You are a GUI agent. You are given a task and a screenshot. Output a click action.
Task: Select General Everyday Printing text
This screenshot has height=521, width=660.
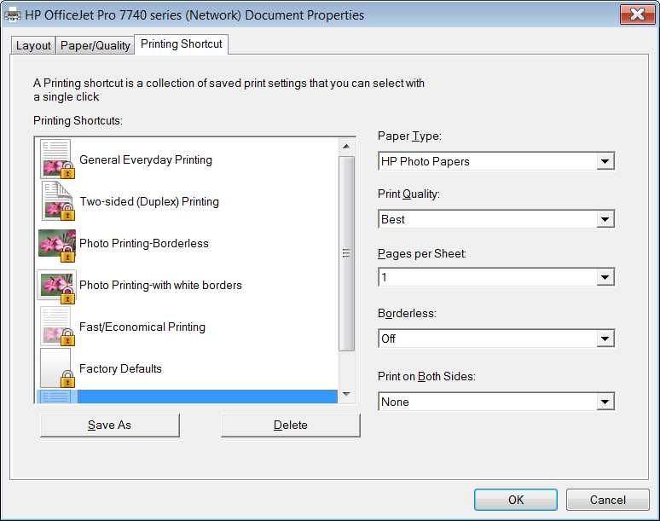[x=146, y=160]
